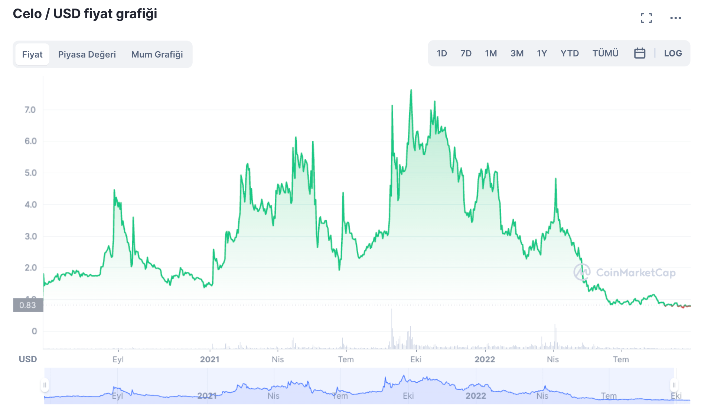This screenshot has width=704, height=412.
Task: Switch to the Piyasa Değeri tab
Action: (x=87, y=55)
